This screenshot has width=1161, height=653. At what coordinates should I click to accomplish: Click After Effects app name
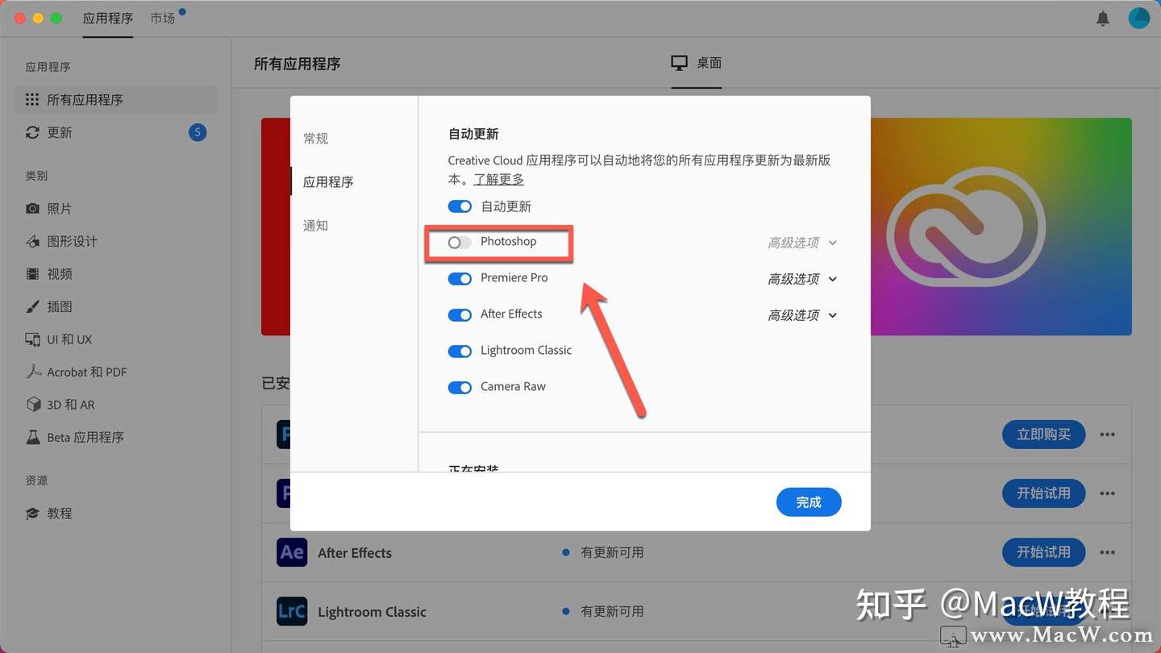coord(355,553)
